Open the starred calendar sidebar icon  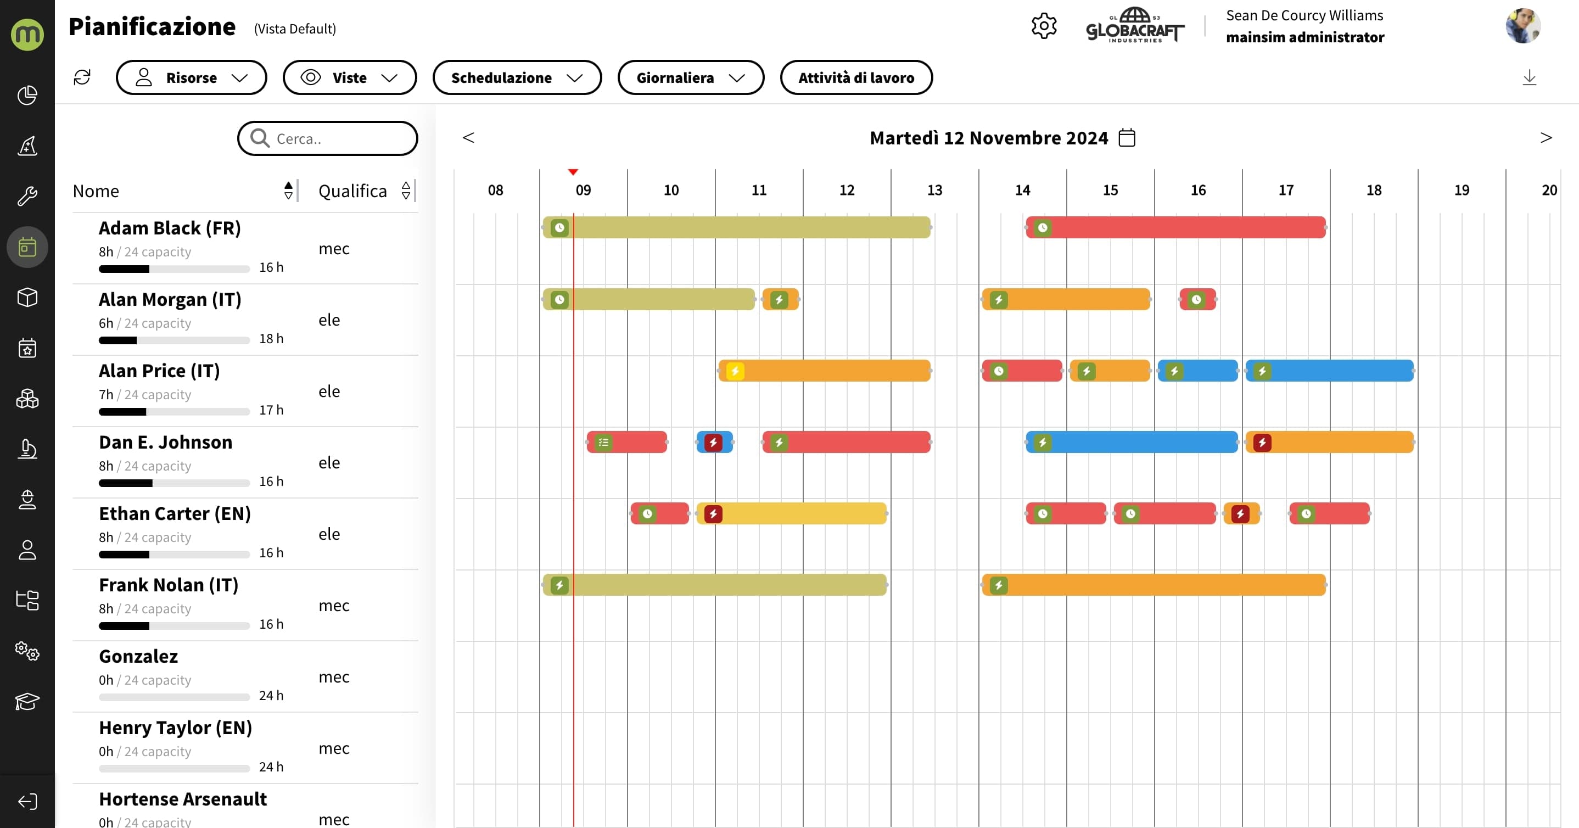(x=27, y=348)
